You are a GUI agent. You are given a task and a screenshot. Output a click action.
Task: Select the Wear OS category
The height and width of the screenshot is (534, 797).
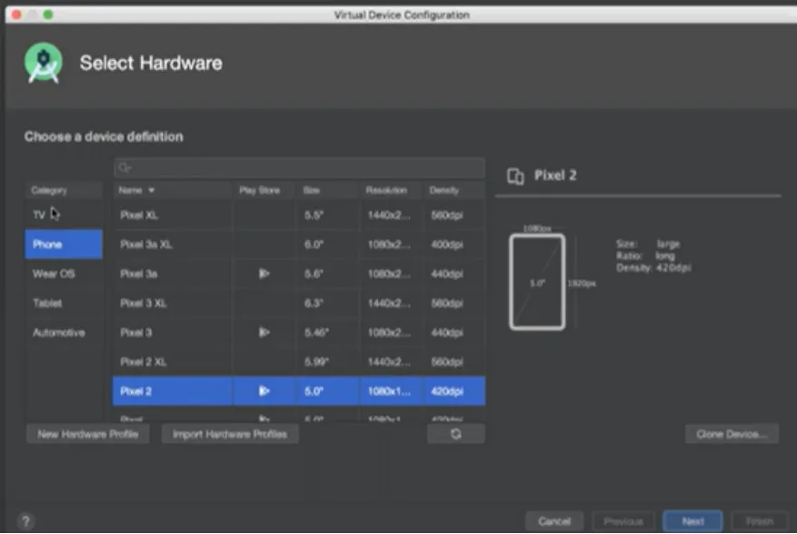(64, 274)
